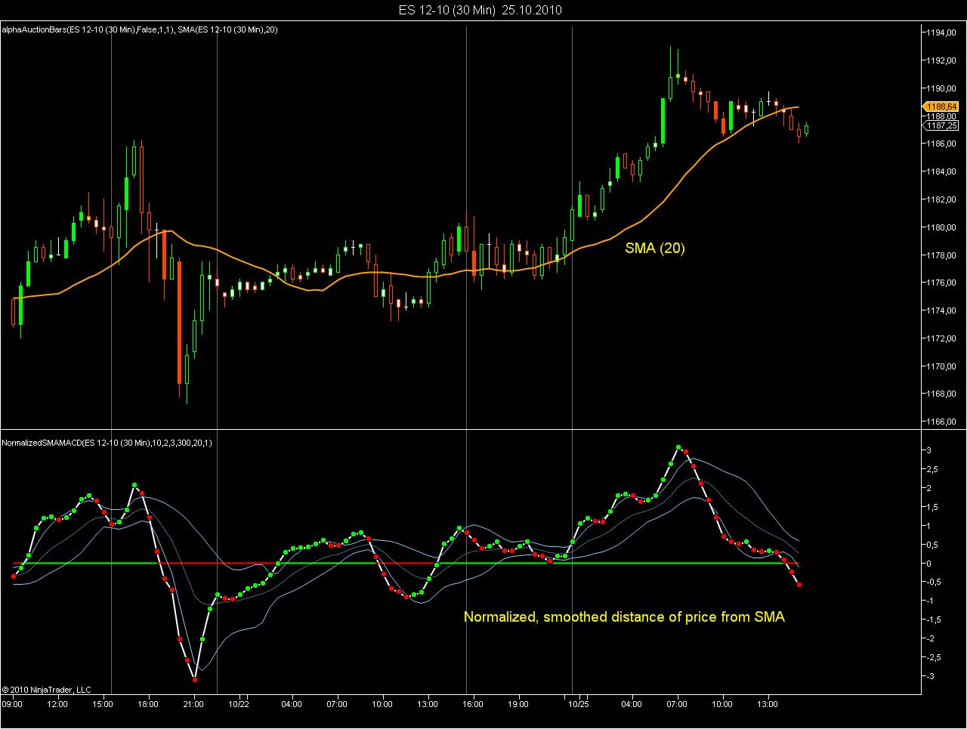Click the yellow SMA (20) annotation text
Image resolution: width=967 pixels, height=729 pixels.
pyautogui.click(x=655, y=248)
